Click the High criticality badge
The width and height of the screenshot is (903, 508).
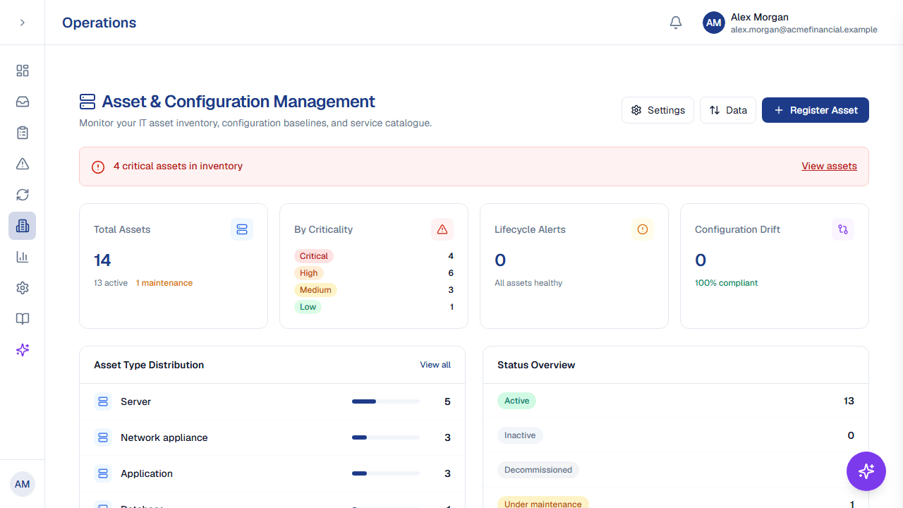(x=309, y=273)
